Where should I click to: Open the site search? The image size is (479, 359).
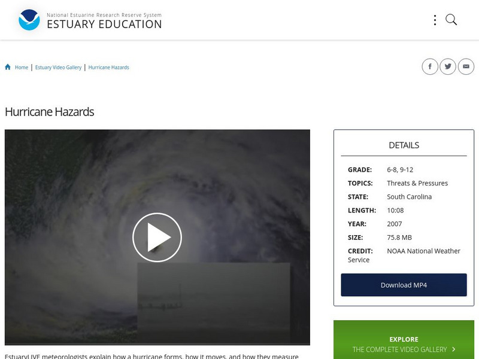pyautogui.click(x=450, y=19)
